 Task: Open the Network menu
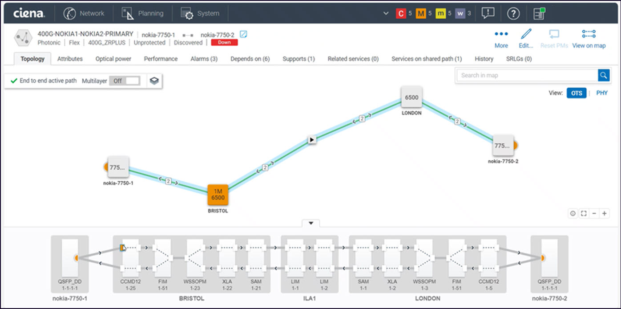pyautogui.click(x=83, y=13)
